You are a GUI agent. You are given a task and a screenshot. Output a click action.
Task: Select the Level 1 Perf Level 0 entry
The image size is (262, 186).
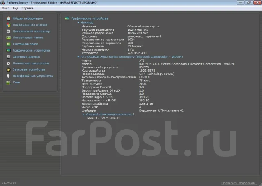(x=104, y=118)
